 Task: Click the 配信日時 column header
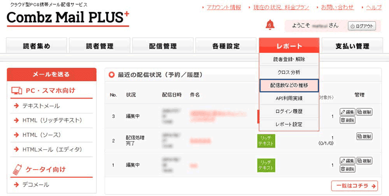[x=172, y=95]
